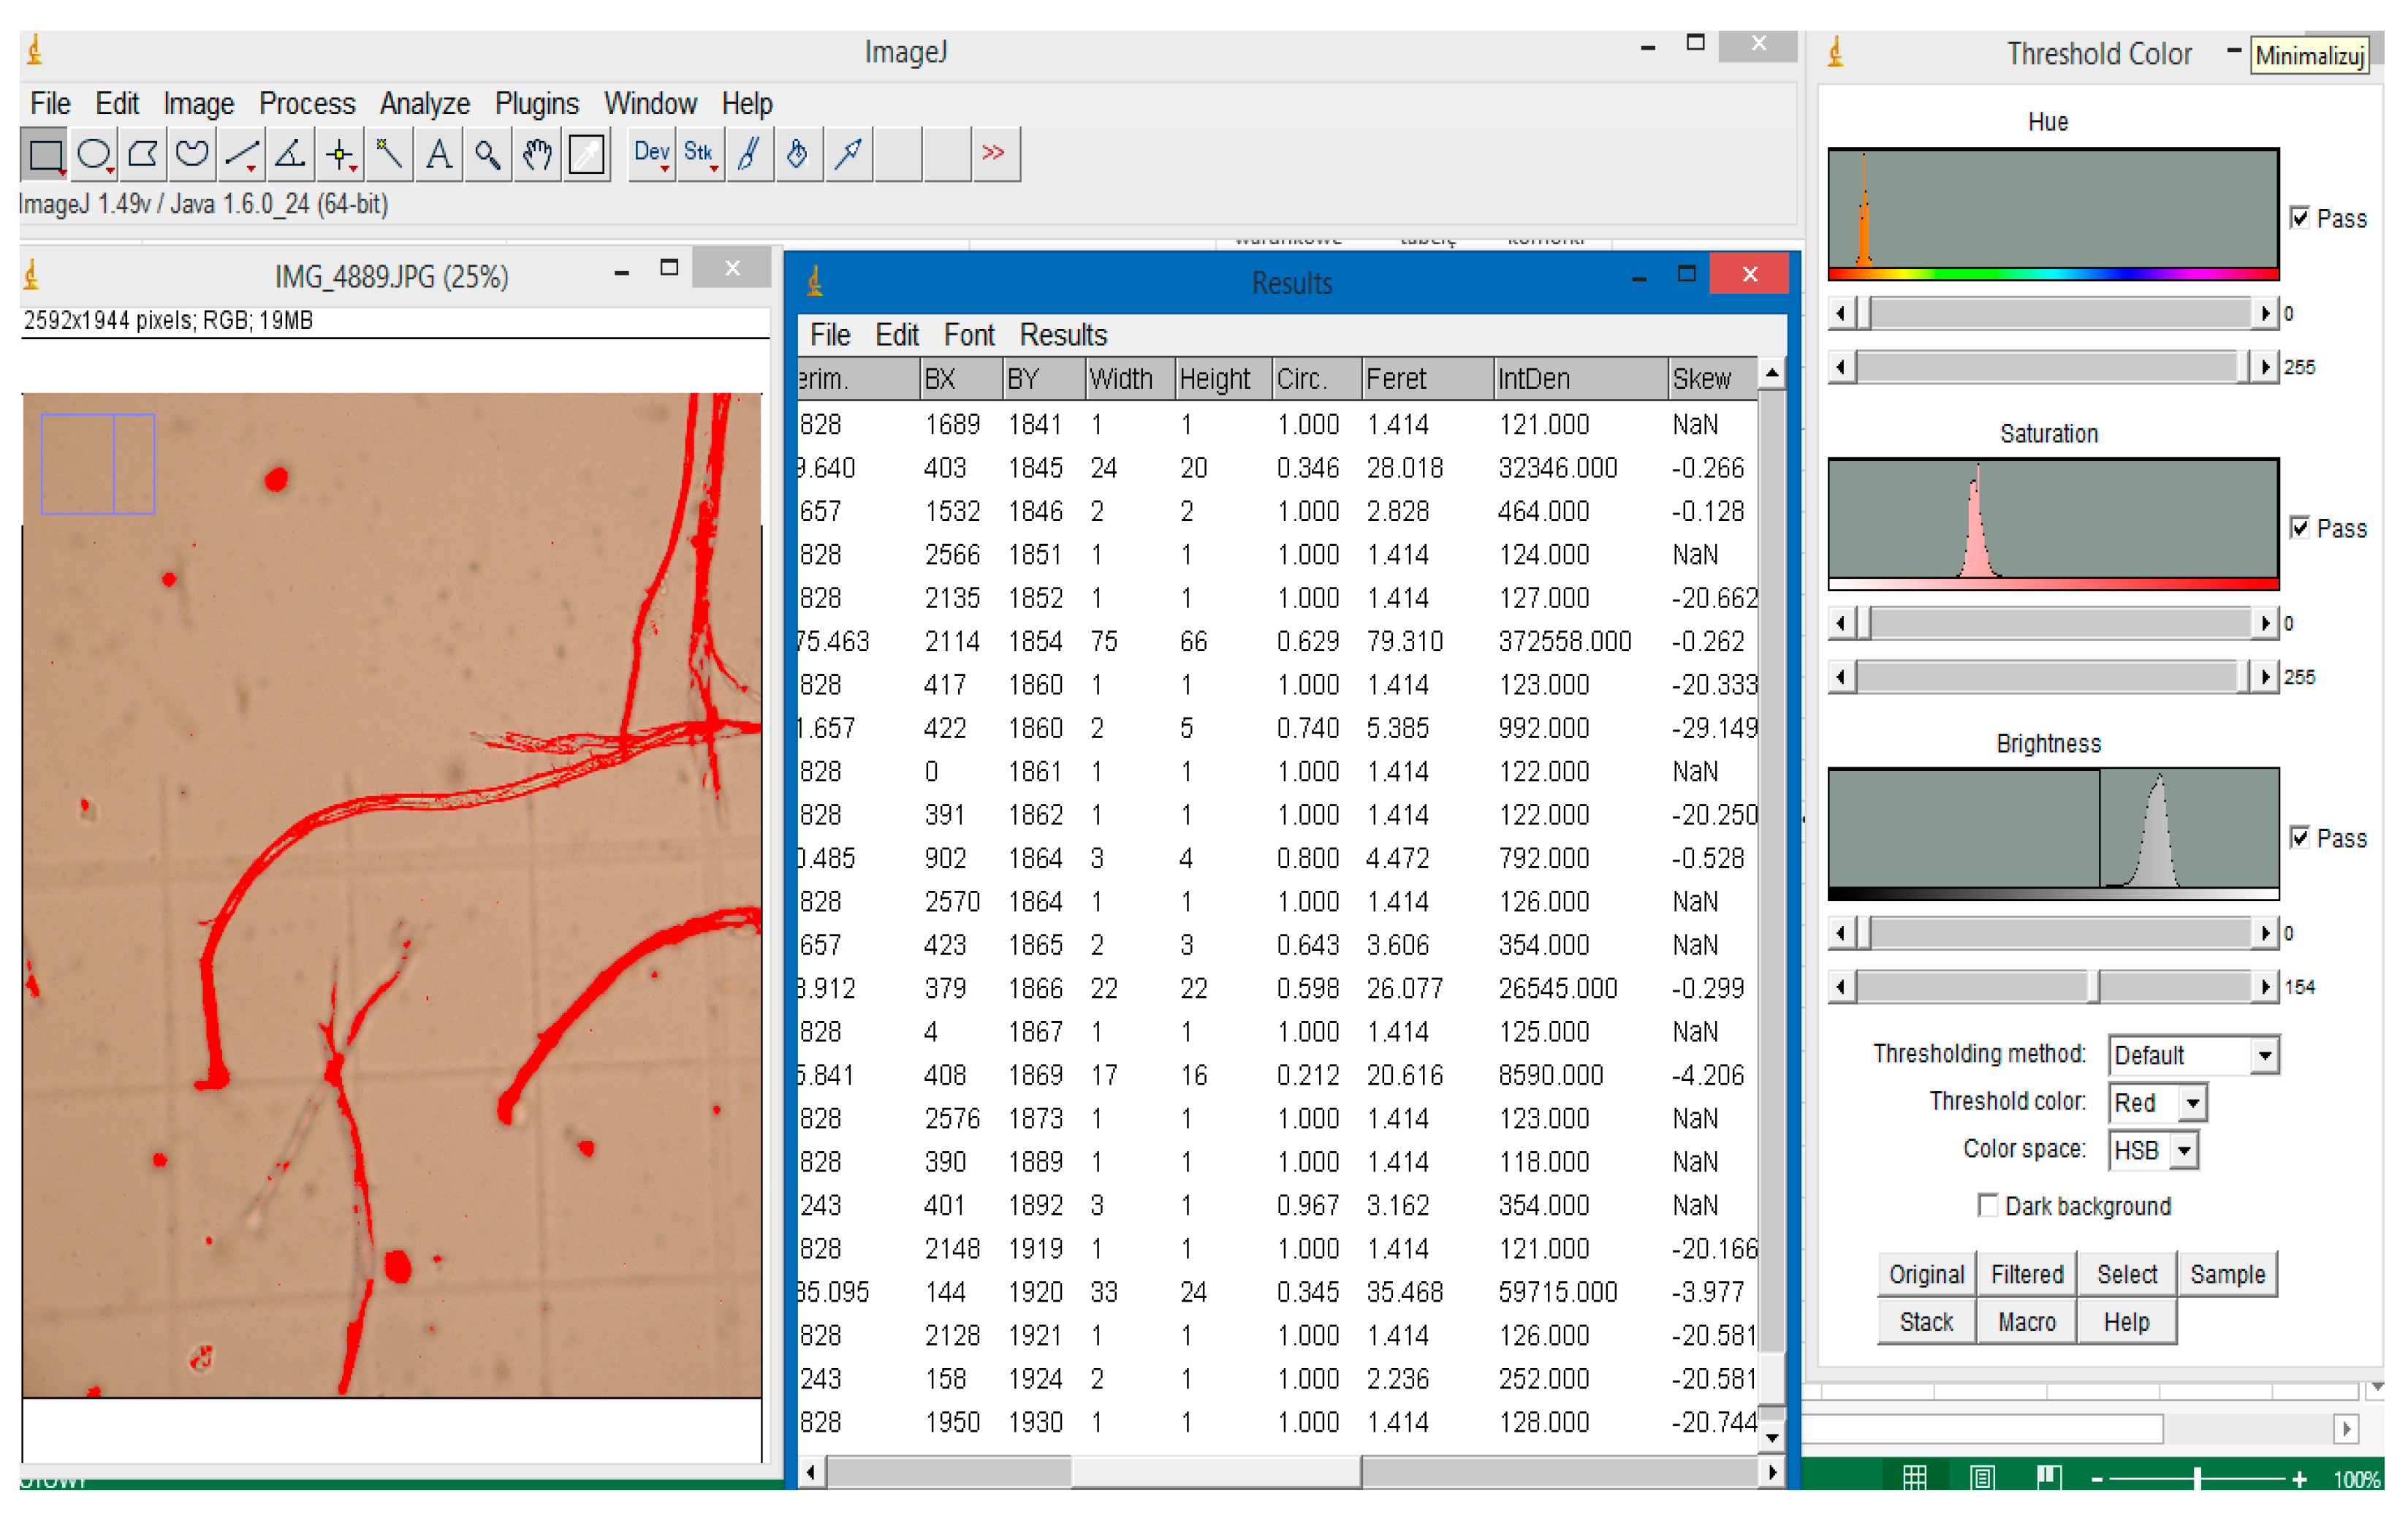The image size is (2408, 1515).
Task: Select the Rectangle selection tool
Action: (45, 155)
